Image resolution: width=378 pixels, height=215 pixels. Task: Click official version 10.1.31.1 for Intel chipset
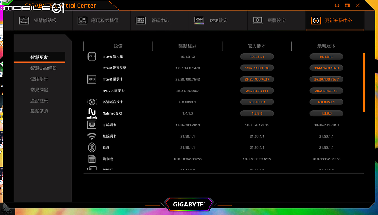(257, 56)
